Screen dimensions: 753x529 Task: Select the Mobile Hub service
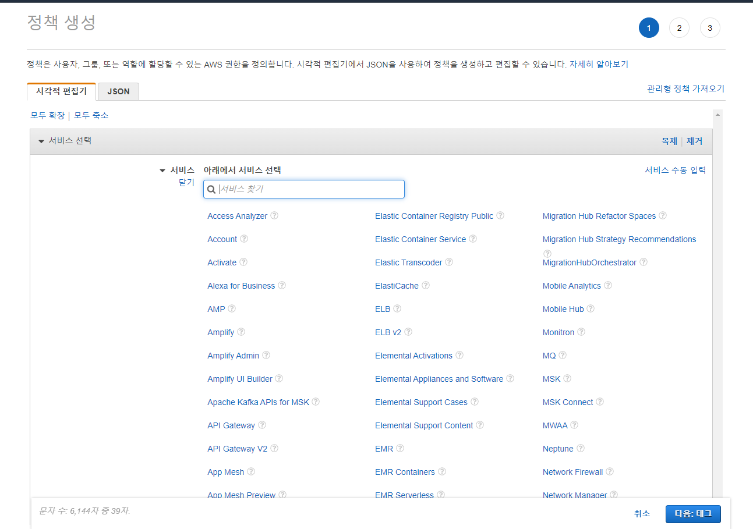point(563,309)
